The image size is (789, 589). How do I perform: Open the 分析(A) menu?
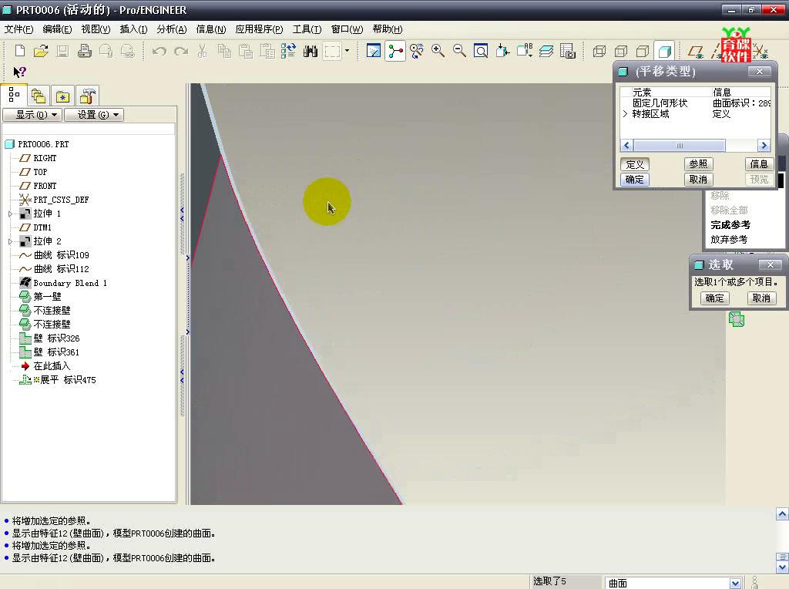coord(172,29)
